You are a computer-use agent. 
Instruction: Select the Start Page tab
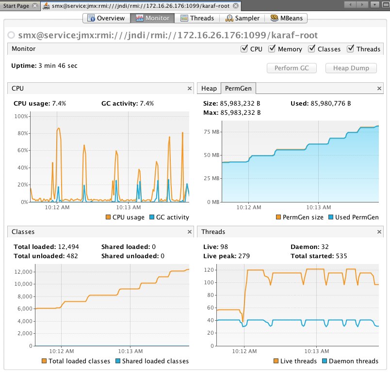16,6
